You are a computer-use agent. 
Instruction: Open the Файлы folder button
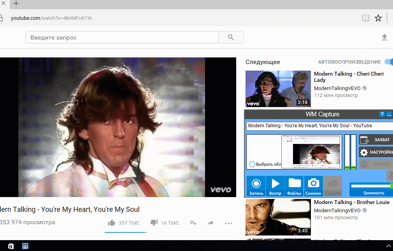(294, 186)
